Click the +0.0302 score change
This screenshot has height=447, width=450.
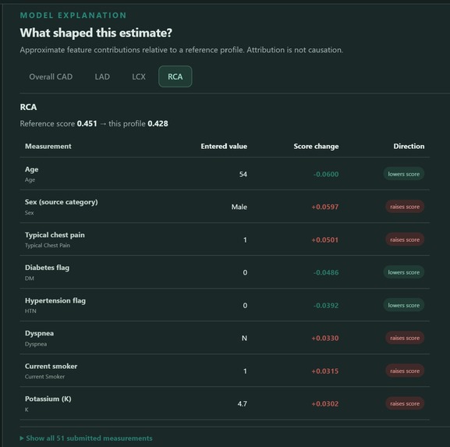click(325, 404)
